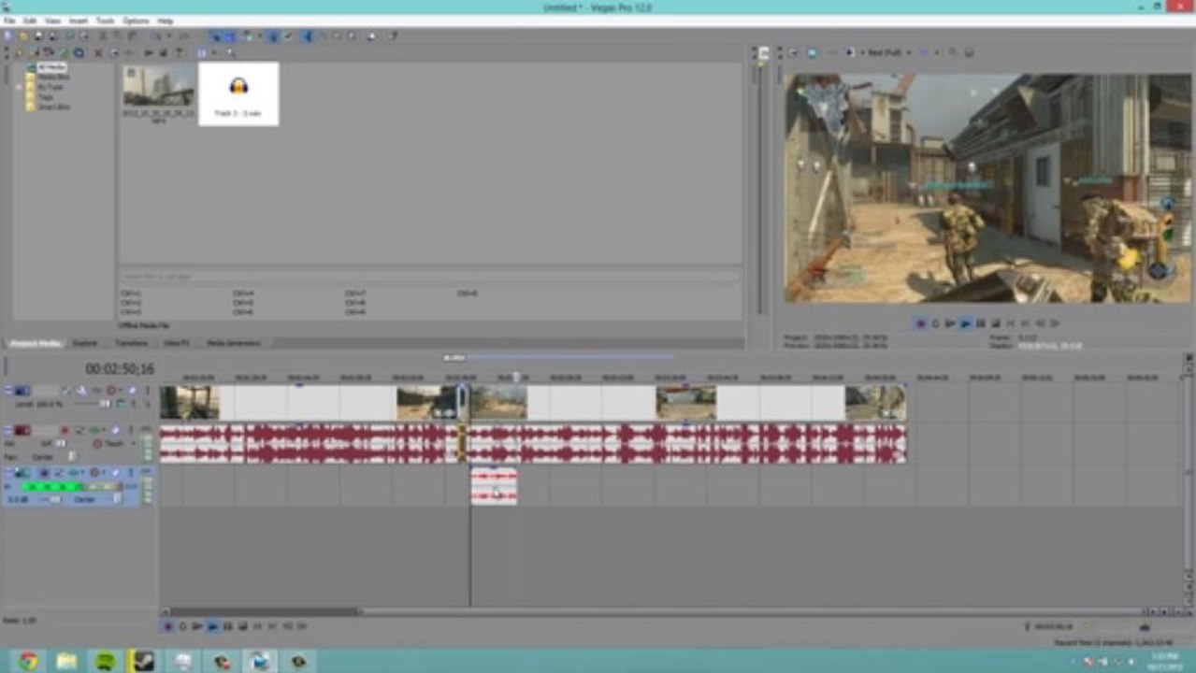Select Smart Bins in media tree
Screen dimensions: 1196x673
tap(53, 107)
